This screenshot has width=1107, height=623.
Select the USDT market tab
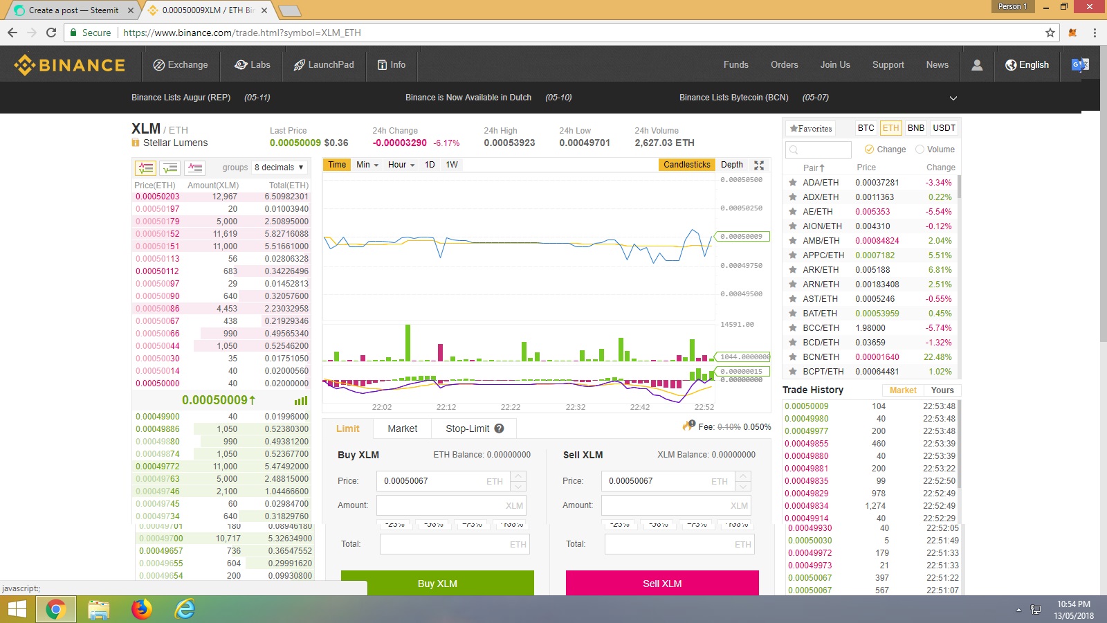(944, 128)
